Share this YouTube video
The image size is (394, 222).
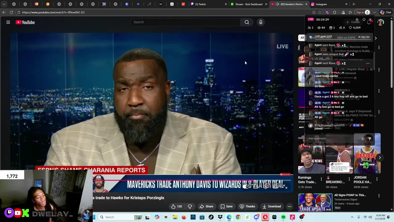[206, 206]
